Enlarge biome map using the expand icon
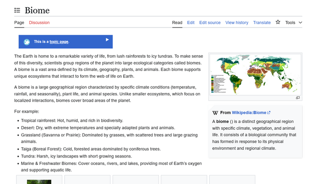The height and width of the screenshot is (184, 313). [x=298, y=98]
